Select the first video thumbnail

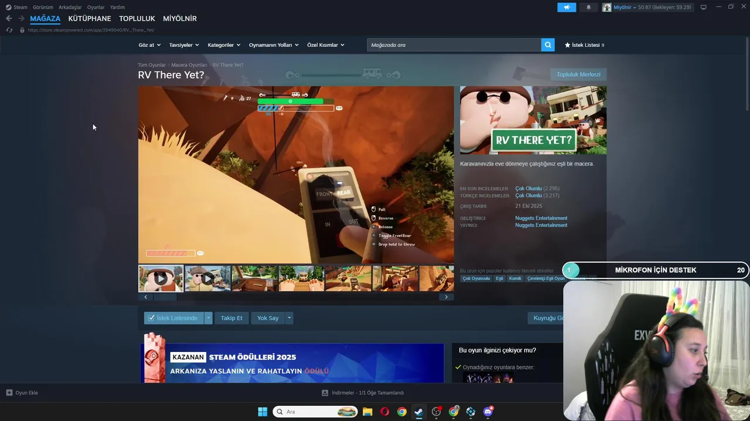click(x=161, y=278)
